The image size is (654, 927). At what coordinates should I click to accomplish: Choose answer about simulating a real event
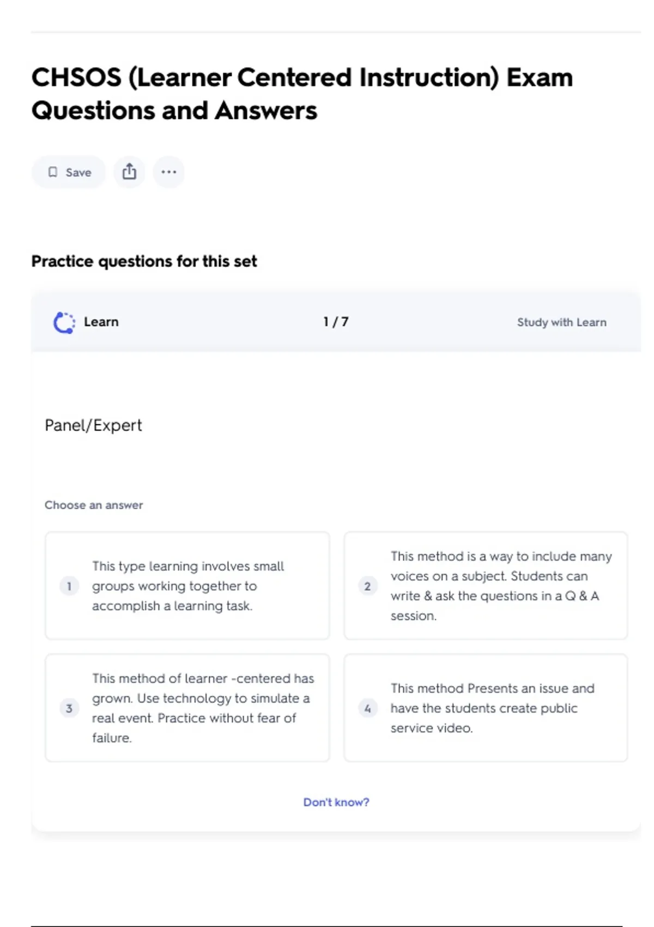187,708
